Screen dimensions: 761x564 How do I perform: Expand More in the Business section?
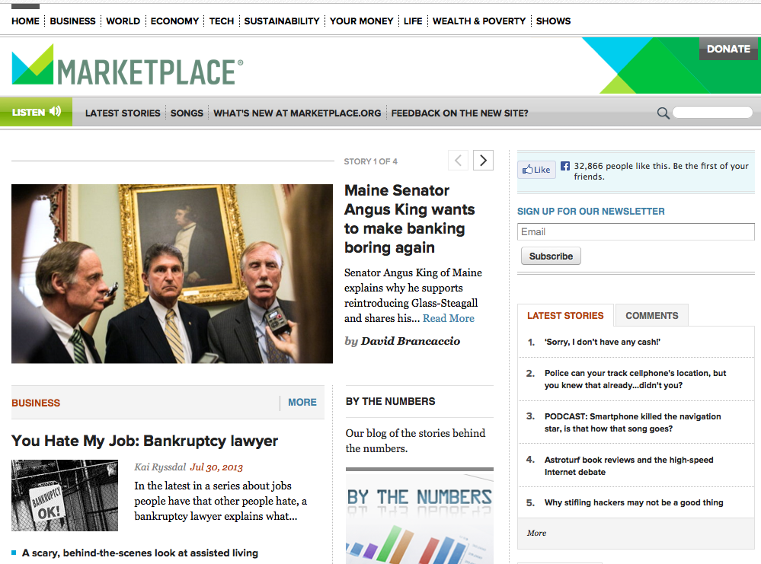[x=302, y=402]
